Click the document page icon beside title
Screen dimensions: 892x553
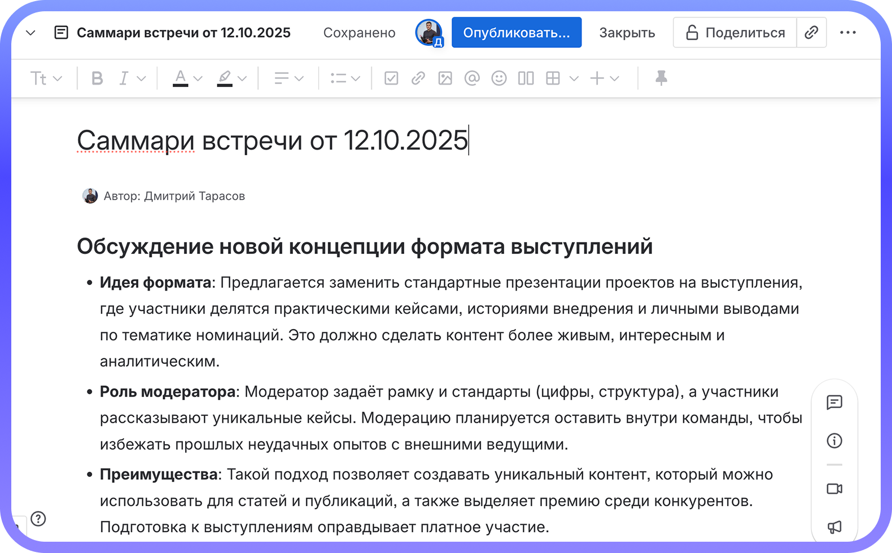tap(61, 33)
